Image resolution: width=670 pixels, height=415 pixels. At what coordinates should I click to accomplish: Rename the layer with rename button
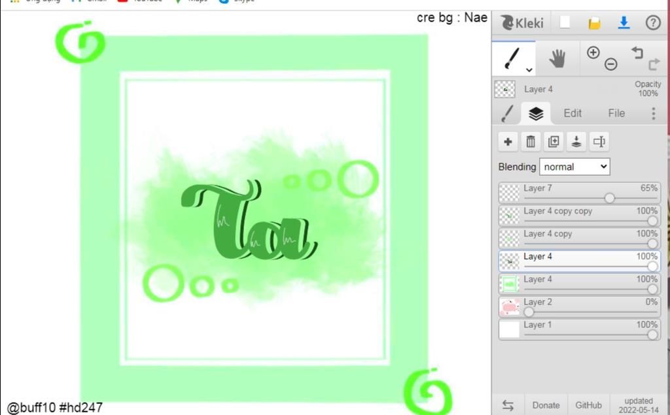point(599,141)
